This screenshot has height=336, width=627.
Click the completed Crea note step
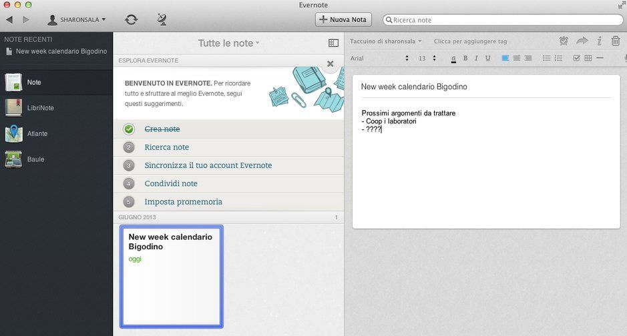pos(162,129)
